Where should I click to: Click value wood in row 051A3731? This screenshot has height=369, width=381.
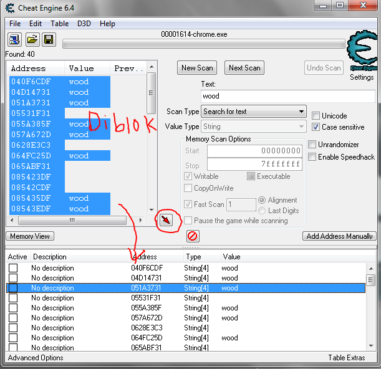pos(229,288)
